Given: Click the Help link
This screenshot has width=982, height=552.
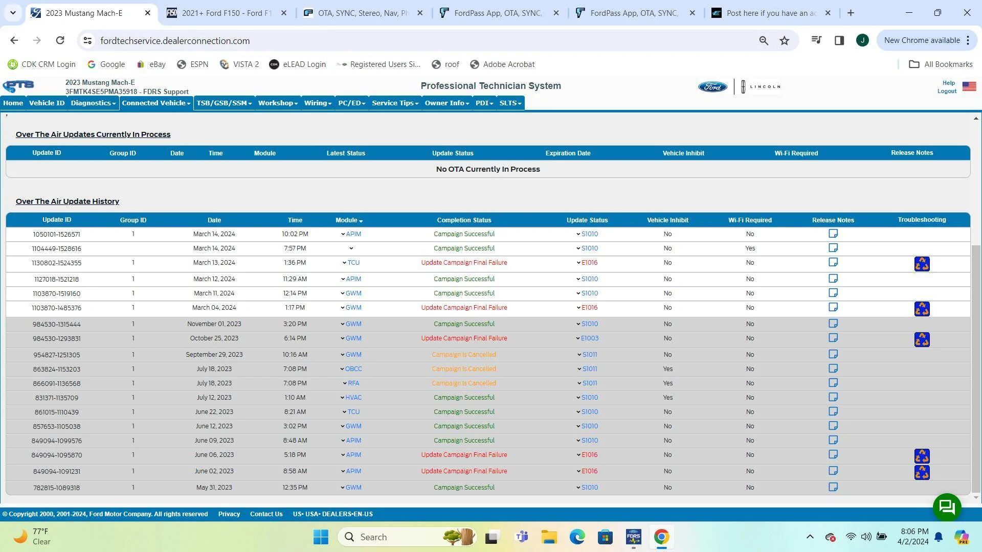Looking at the screenshot, I should [x=949, y=83].
